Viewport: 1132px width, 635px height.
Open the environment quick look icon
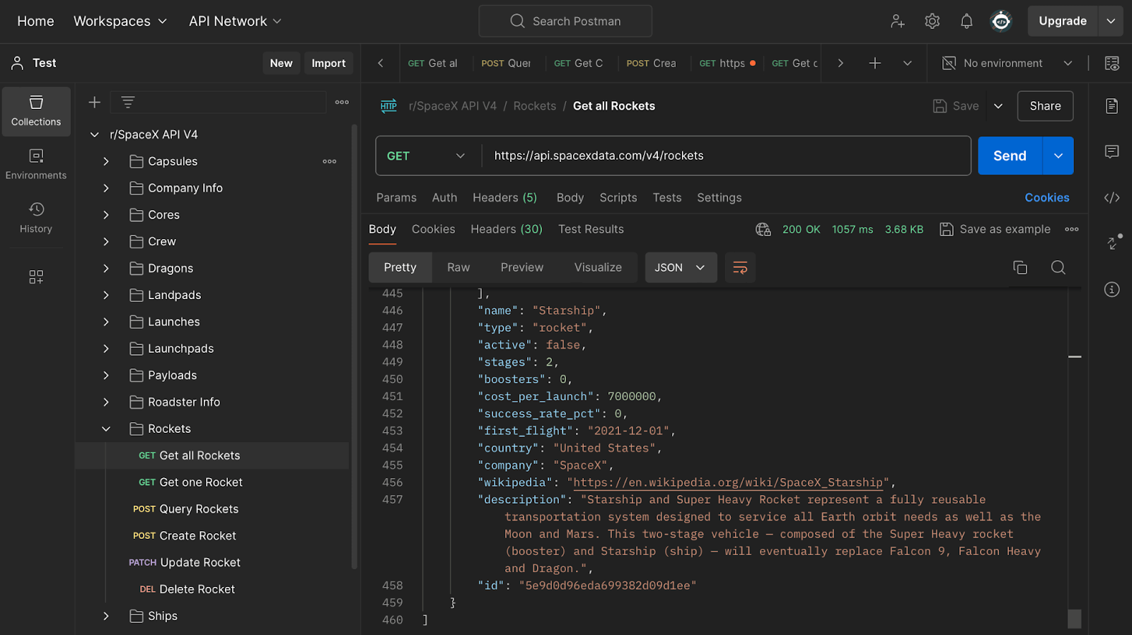1112,63
